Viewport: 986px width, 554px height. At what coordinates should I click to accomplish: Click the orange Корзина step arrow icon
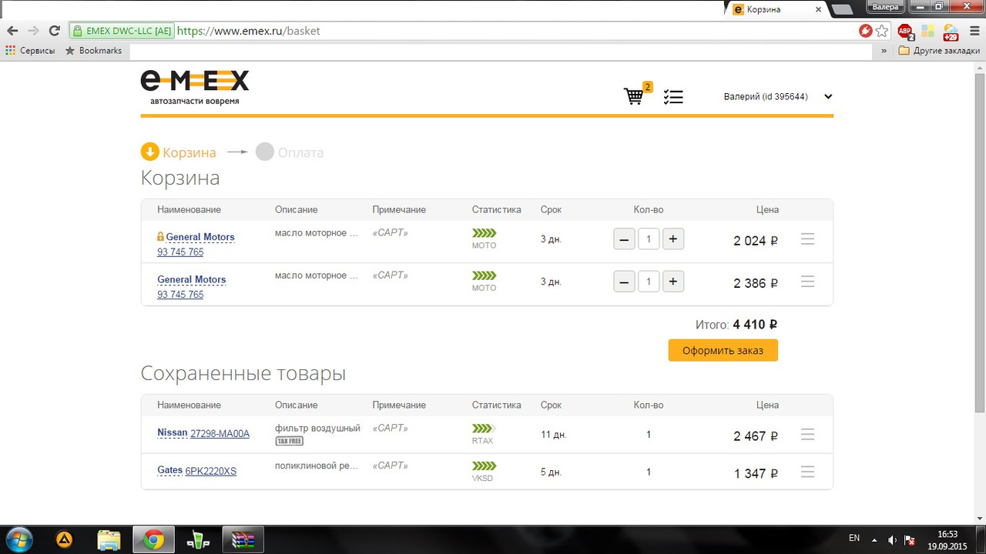click(150, 152)
